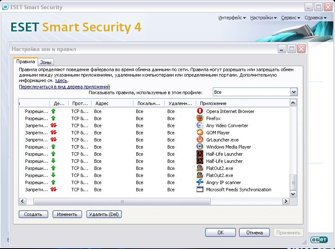Click the green up arrow in the Firefox row
Viewport: 335px width, 249px height.
[53, 118]
